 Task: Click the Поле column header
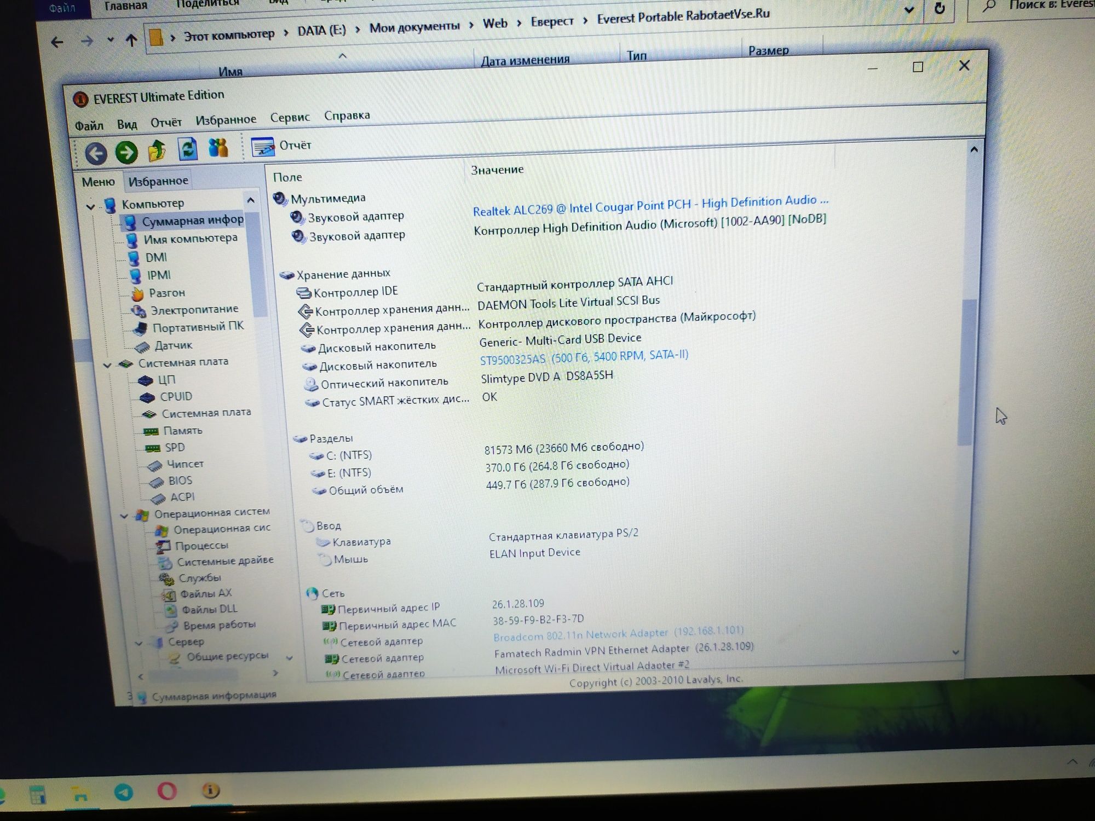(x=287, y=177)
